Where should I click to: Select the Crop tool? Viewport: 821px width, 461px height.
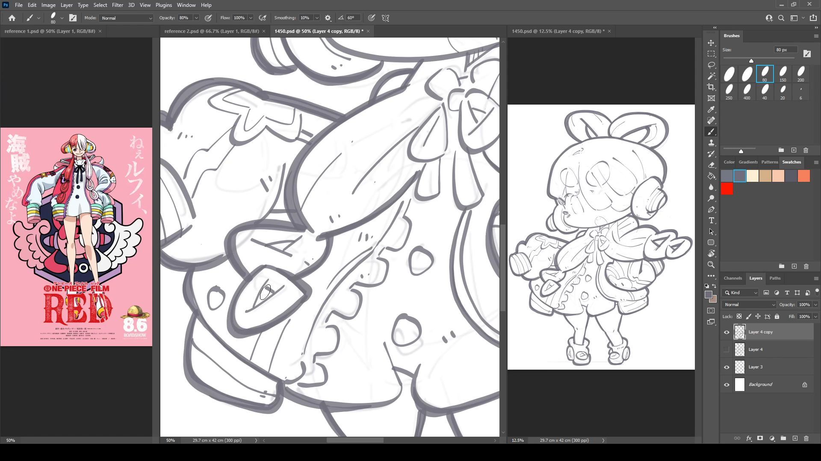tap(711, 87)
